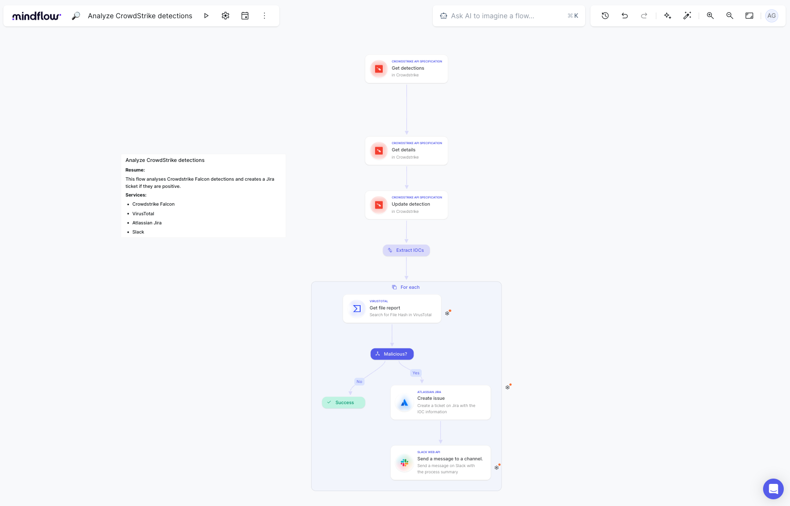Redo the last undone change
The image size is (790, 506).
644,16
